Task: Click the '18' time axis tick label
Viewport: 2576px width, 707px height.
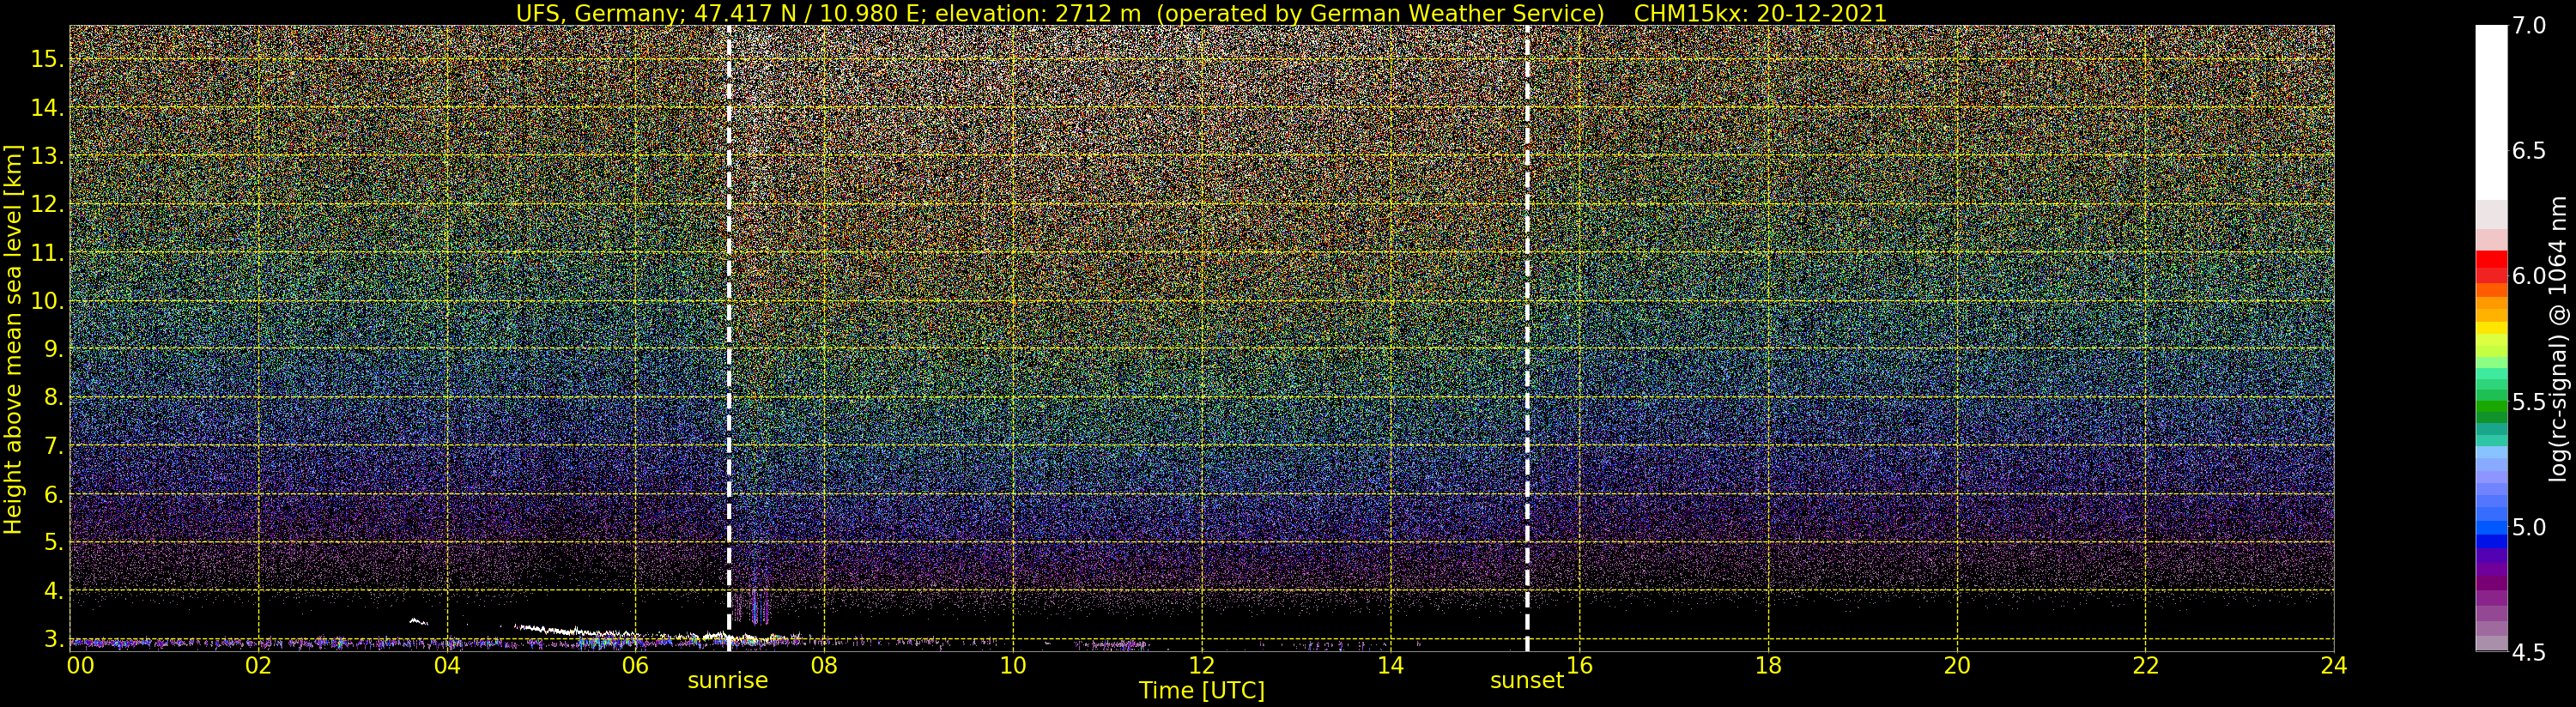Action: coord(1768,666)
